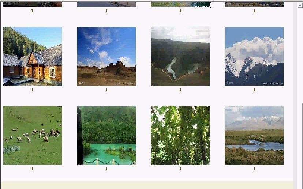
Task: Click the '1' caption under river valley photo
Action: (x=180, y=90)
